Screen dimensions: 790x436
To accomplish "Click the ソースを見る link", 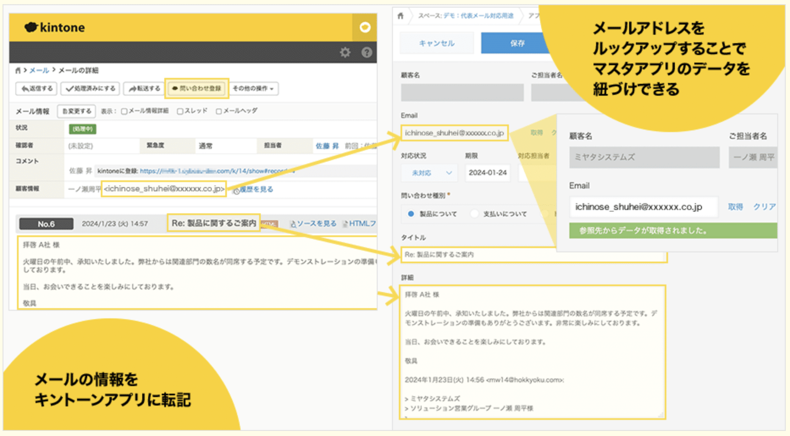I will [316, 224].
